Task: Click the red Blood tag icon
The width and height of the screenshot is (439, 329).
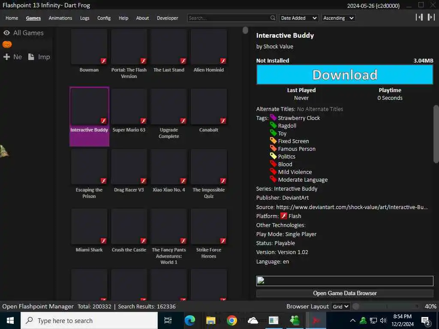Action: pos(273,164)
